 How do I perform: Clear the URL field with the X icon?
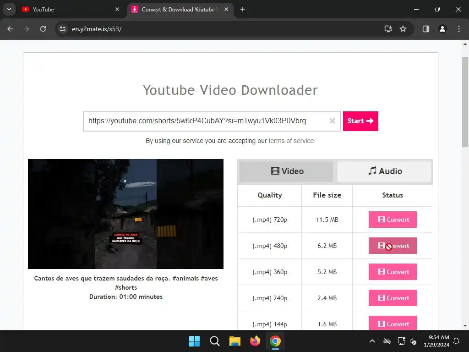tap(333, 121)
